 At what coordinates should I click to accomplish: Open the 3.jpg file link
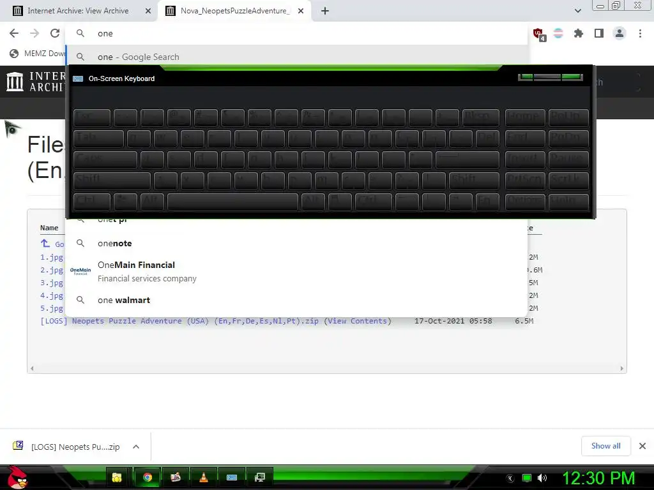click(52, 283)
